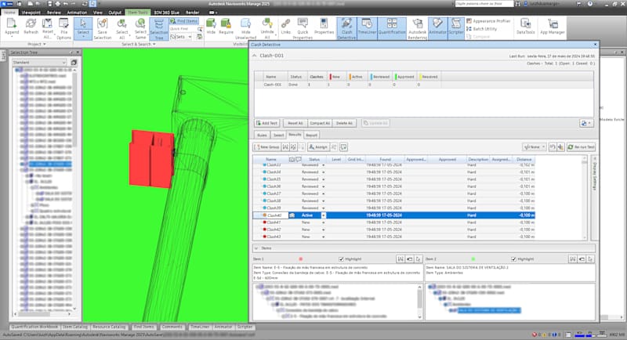The width and height of the screenshot is (627, 340).
Task: Open the Animator tool in ribbon
Action: [x=437, y=27]
